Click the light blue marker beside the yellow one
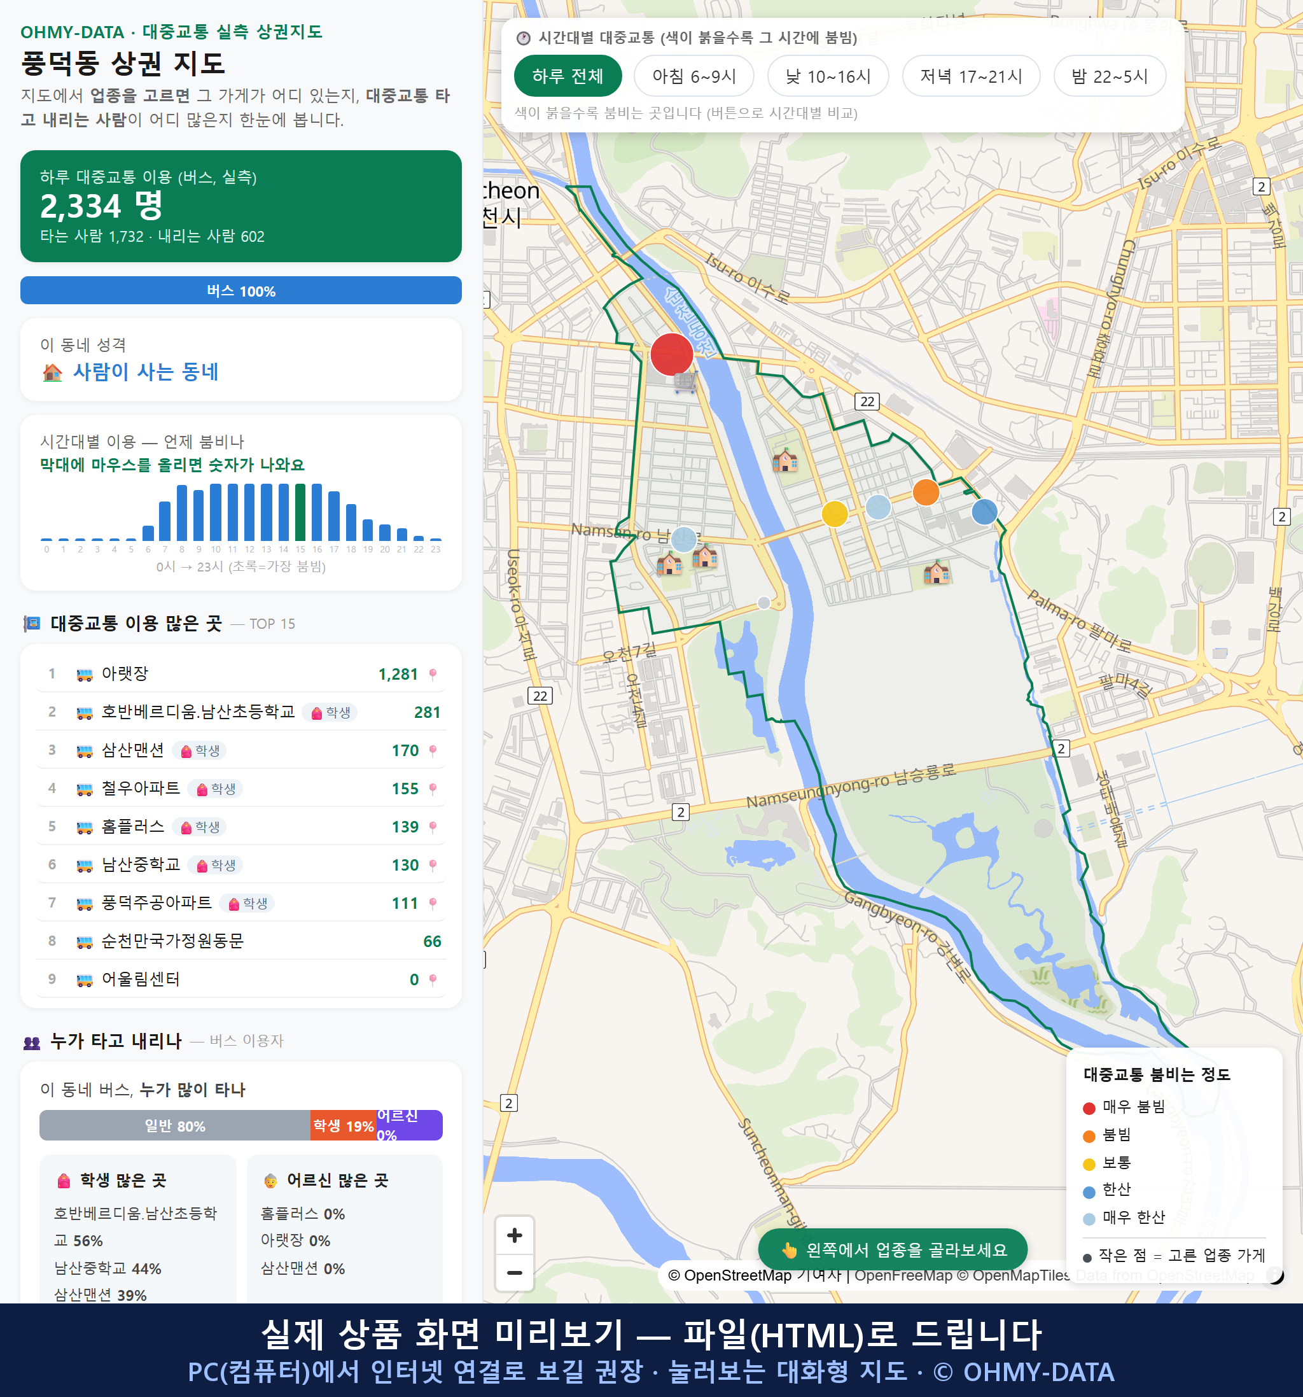The height and width of the screenshot is (1397, 1303). 878,507
